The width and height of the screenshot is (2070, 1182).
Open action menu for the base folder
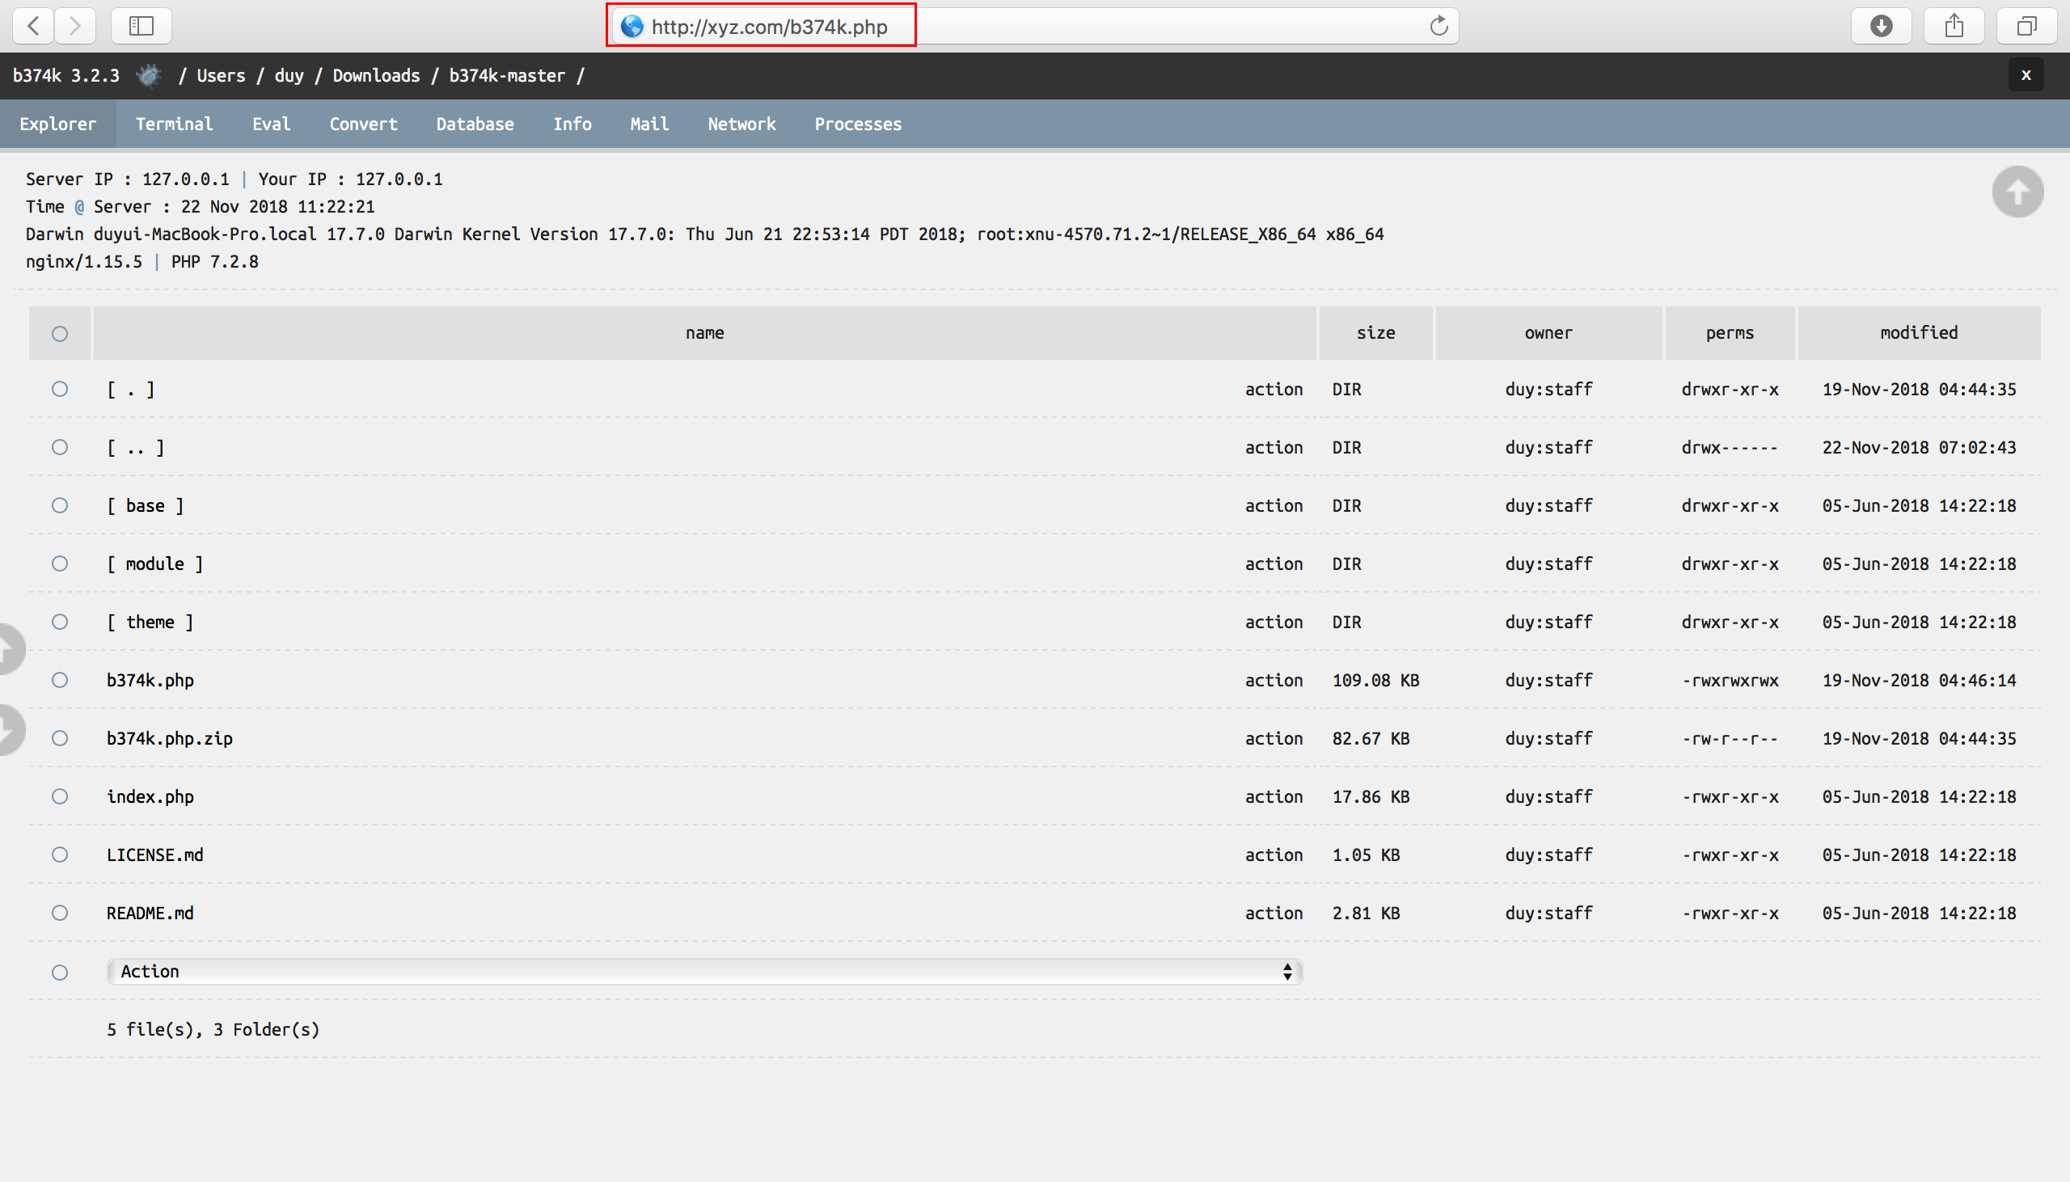(1274, 506)
